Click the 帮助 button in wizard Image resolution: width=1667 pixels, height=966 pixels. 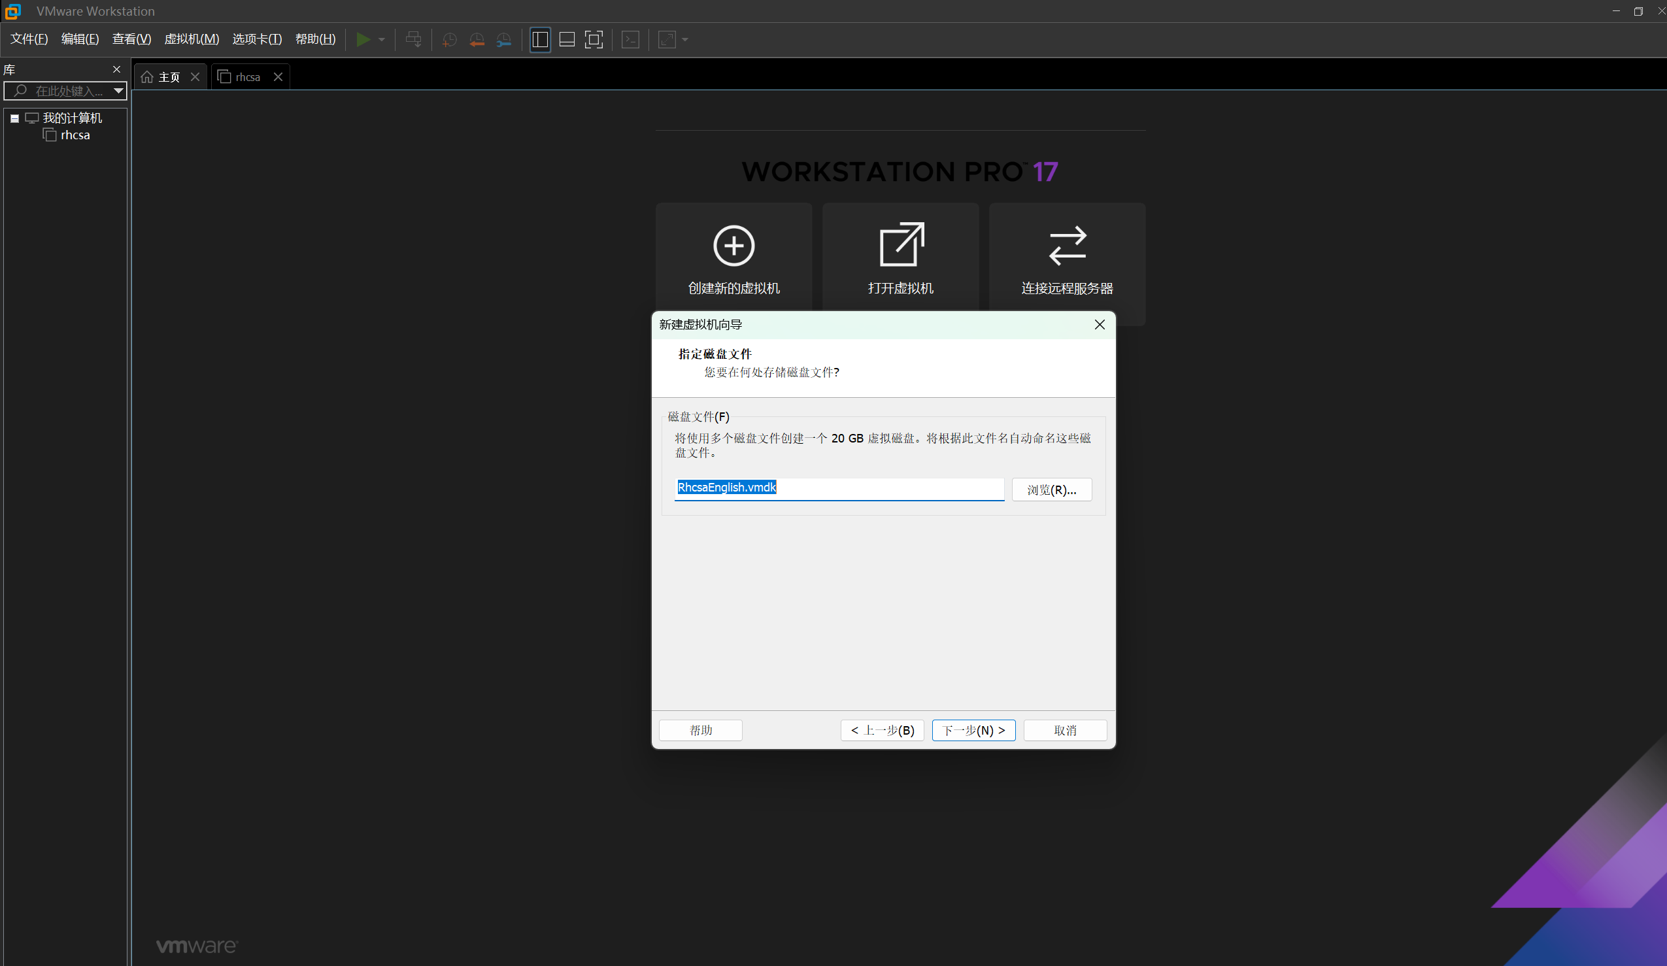coord(701,730)
